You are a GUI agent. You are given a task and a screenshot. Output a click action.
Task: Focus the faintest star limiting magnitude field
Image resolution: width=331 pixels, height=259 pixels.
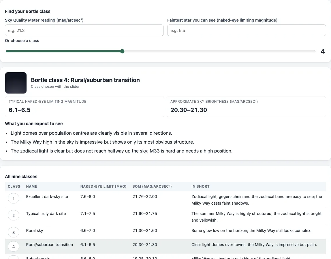[x=247, y=30]
